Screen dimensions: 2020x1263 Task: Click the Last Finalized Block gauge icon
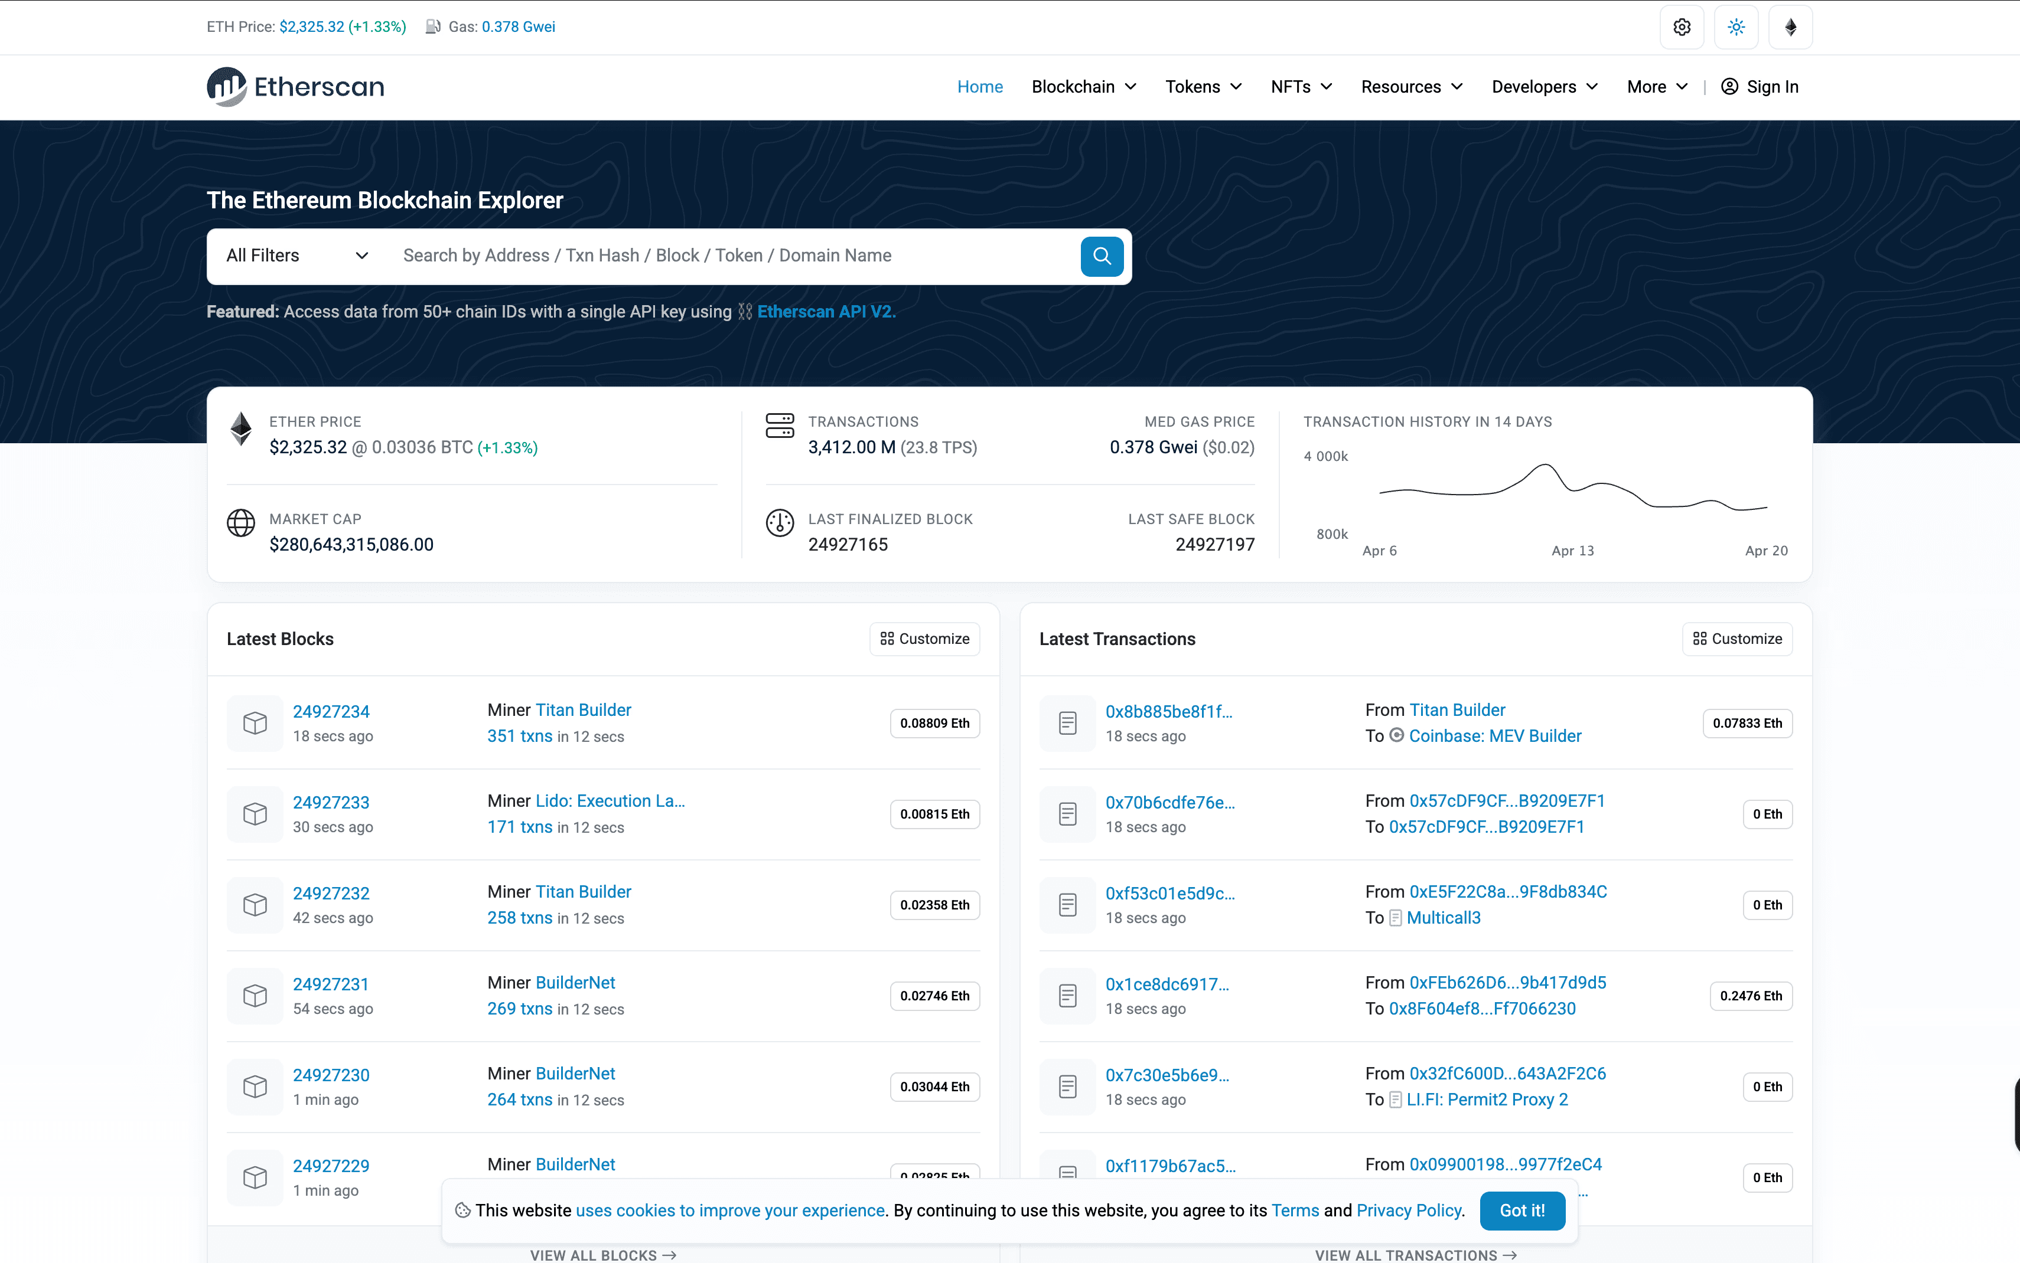780,523
